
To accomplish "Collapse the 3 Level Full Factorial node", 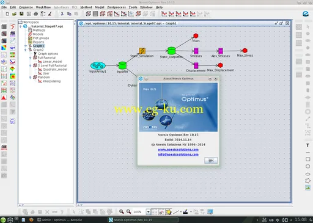I will (30, 65).
